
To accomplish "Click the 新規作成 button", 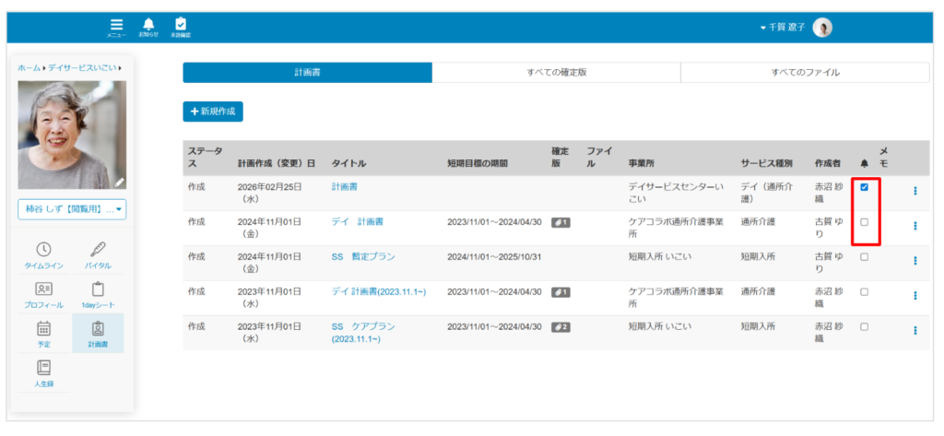I will (213, 112).
